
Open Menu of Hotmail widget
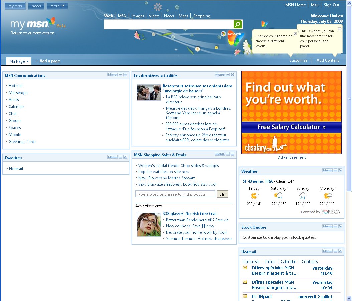tap(327, 251)
